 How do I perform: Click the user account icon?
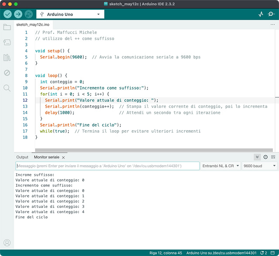pos(7,243)
